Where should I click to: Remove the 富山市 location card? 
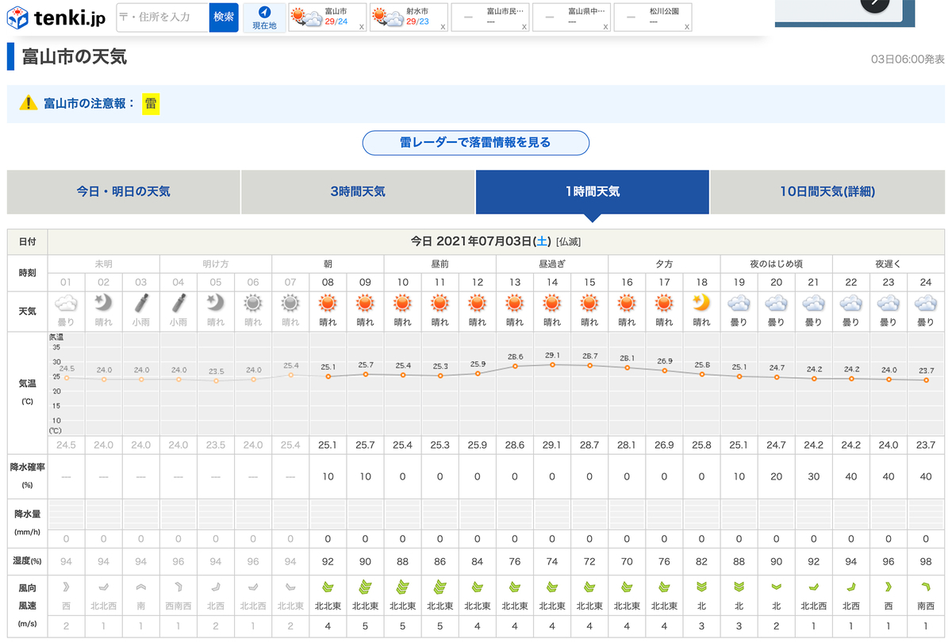click(362, 27)
